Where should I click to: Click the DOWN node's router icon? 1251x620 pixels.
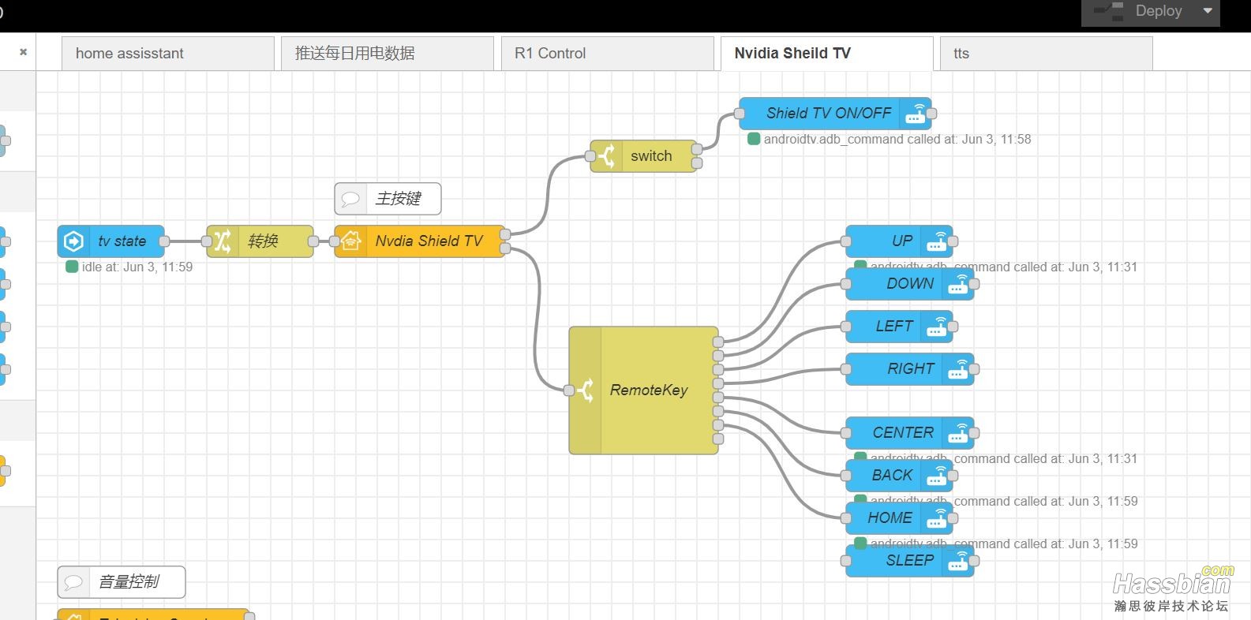[958, 284]
